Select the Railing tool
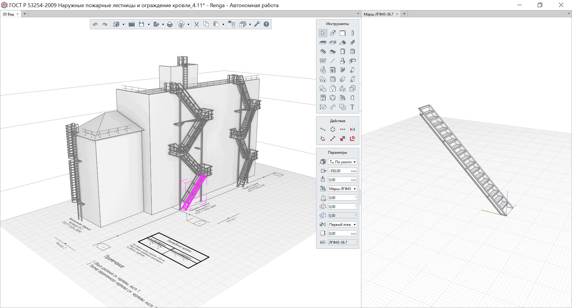 pyautogui.click(x=323, y=61)
